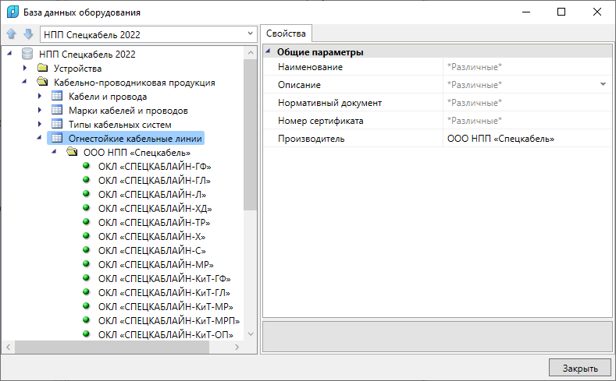This screenshot has height=381, width=616.
Task: Maximize the База данных оборудования window
Action: (561, 12)
